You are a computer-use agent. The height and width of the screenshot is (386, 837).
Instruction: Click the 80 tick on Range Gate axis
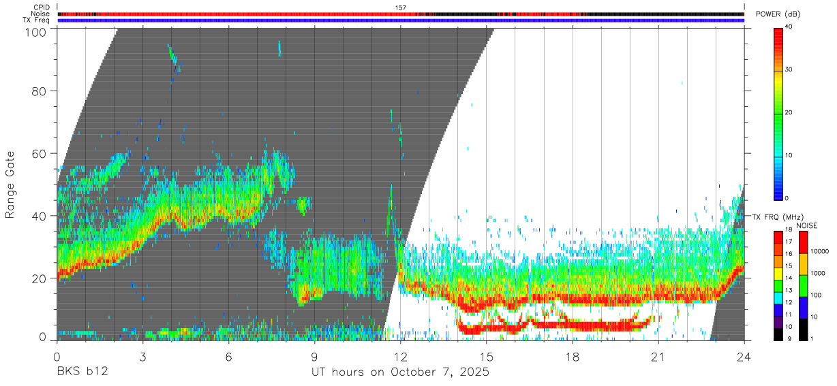coord(40,91)
